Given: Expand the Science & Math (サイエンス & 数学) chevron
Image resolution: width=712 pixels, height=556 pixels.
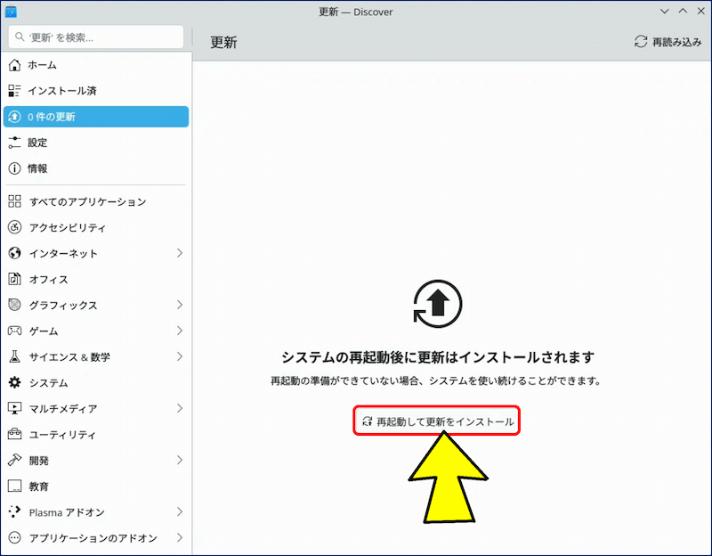Looking at the screenshot, I should point(179,357).
